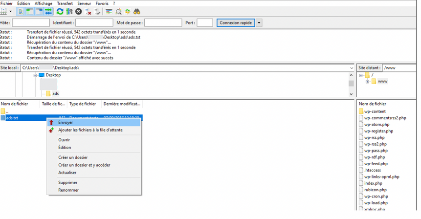This screenshot has width=421, height=219.
Task: Click the green refresh file lists icon
Action: pyautogui.click(x=60, y=11)
